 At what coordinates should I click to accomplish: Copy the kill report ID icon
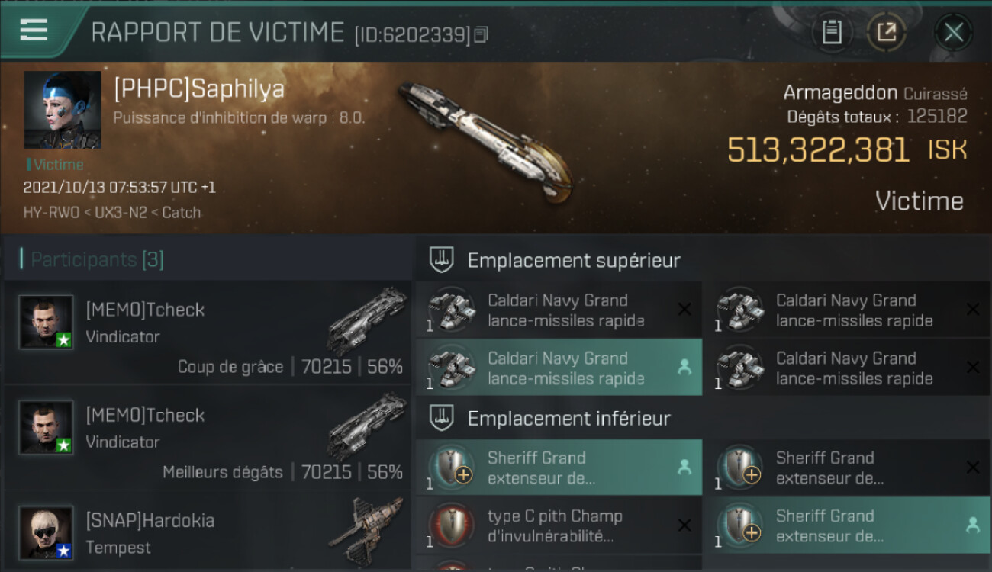coord(481,34)
